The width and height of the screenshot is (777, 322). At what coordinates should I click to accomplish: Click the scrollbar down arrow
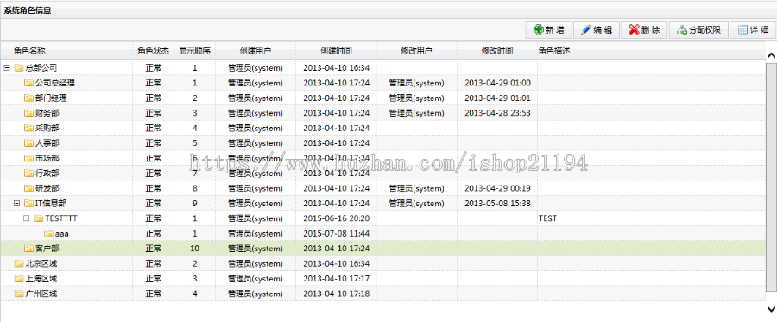(x=771, y=309)
